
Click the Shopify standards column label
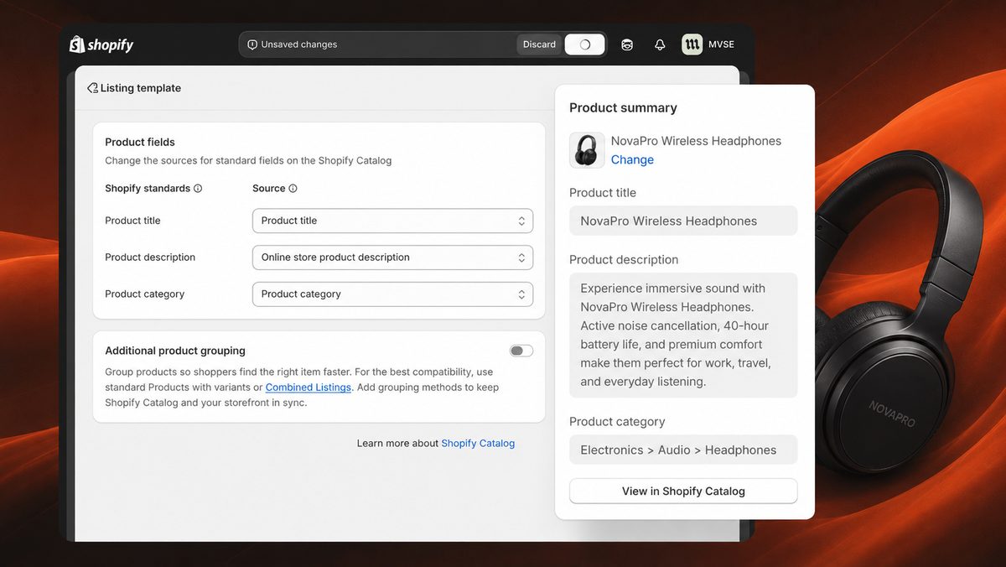coord(148,189)
